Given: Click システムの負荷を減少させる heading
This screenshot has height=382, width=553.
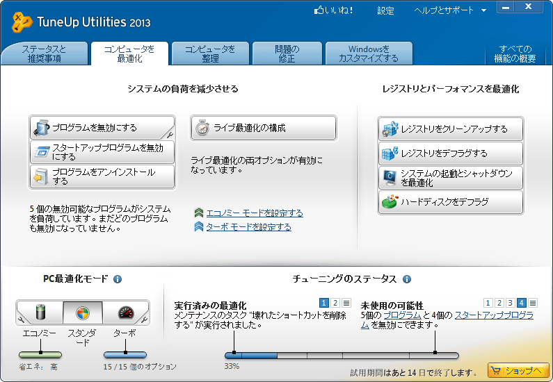Looking at the screenshot, I should pos(183,89).
